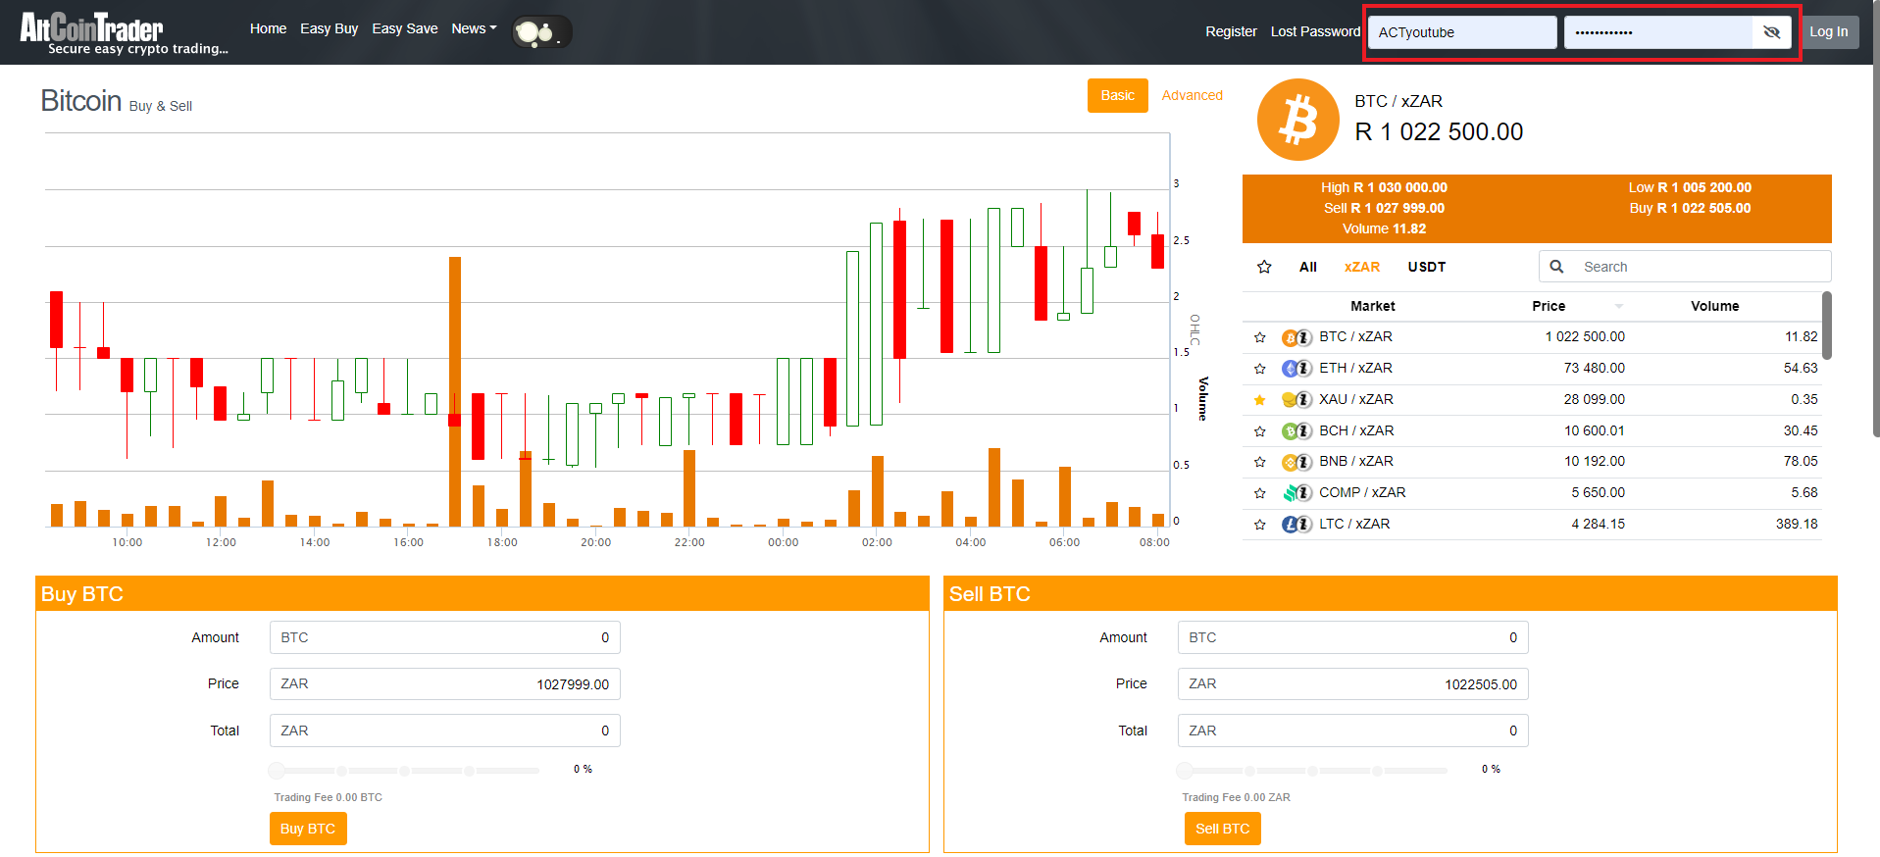Click the page scrollbar on right edge
The height and width of the screenshot is (857, 1880).
click(1875, 221)
